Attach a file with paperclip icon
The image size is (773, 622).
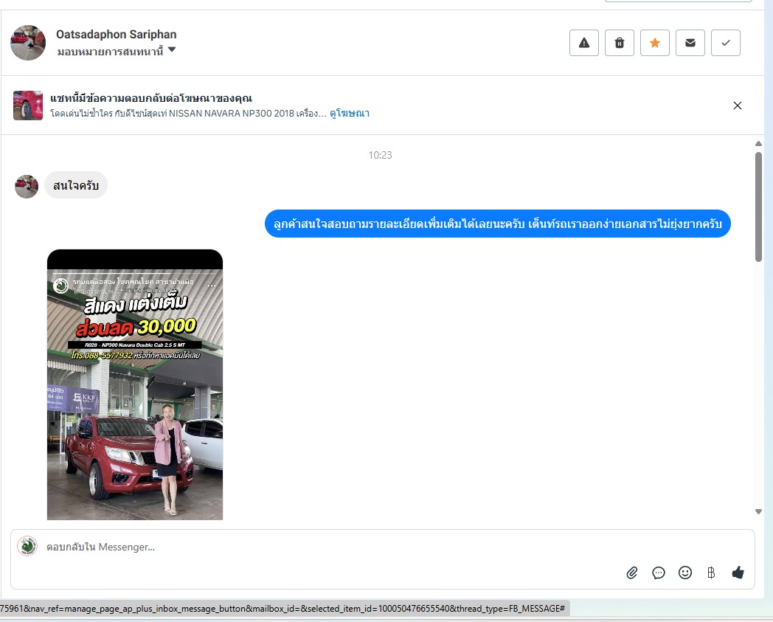point(632,573)
